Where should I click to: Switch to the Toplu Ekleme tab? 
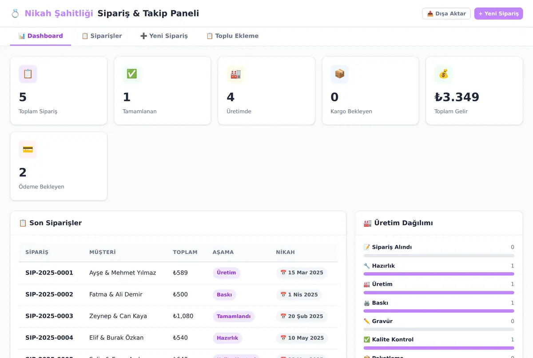click(x=232, y=36)
